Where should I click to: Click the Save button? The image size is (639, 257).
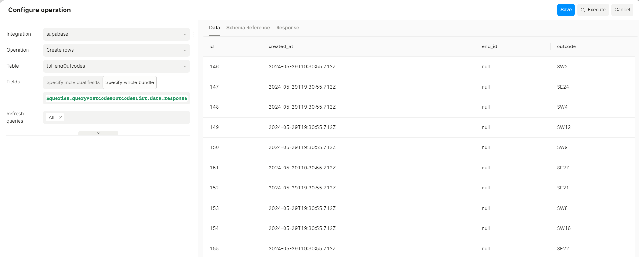click(566, 10)
